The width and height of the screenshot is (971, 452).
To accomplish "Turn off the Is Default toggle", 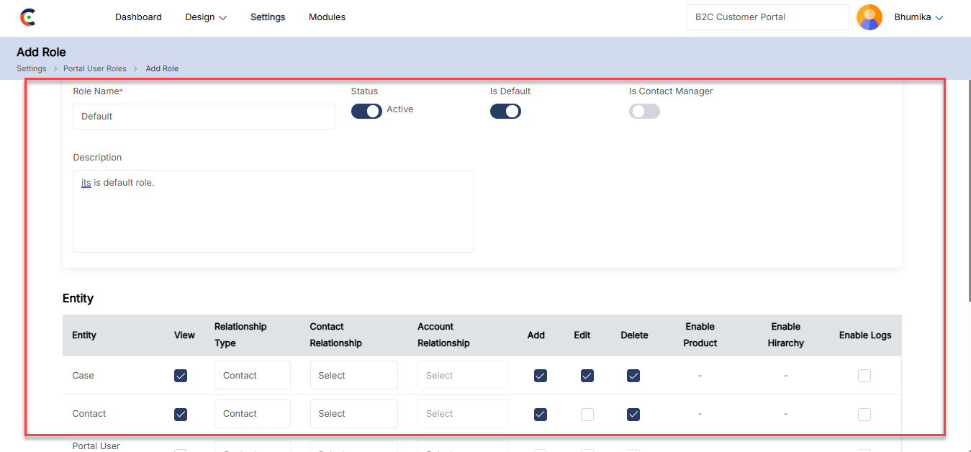I will (505, 111).
